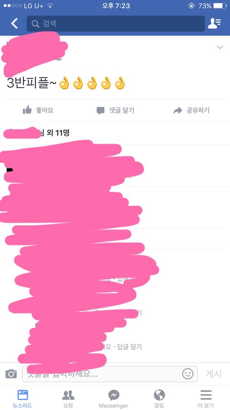Open the 요청 friend requests tab

[x=68, y=399]
